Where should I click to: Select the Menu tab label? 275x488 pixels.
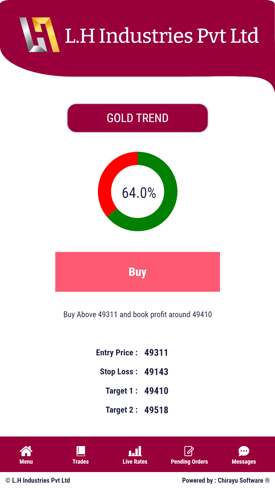click(x=26, y=462)
